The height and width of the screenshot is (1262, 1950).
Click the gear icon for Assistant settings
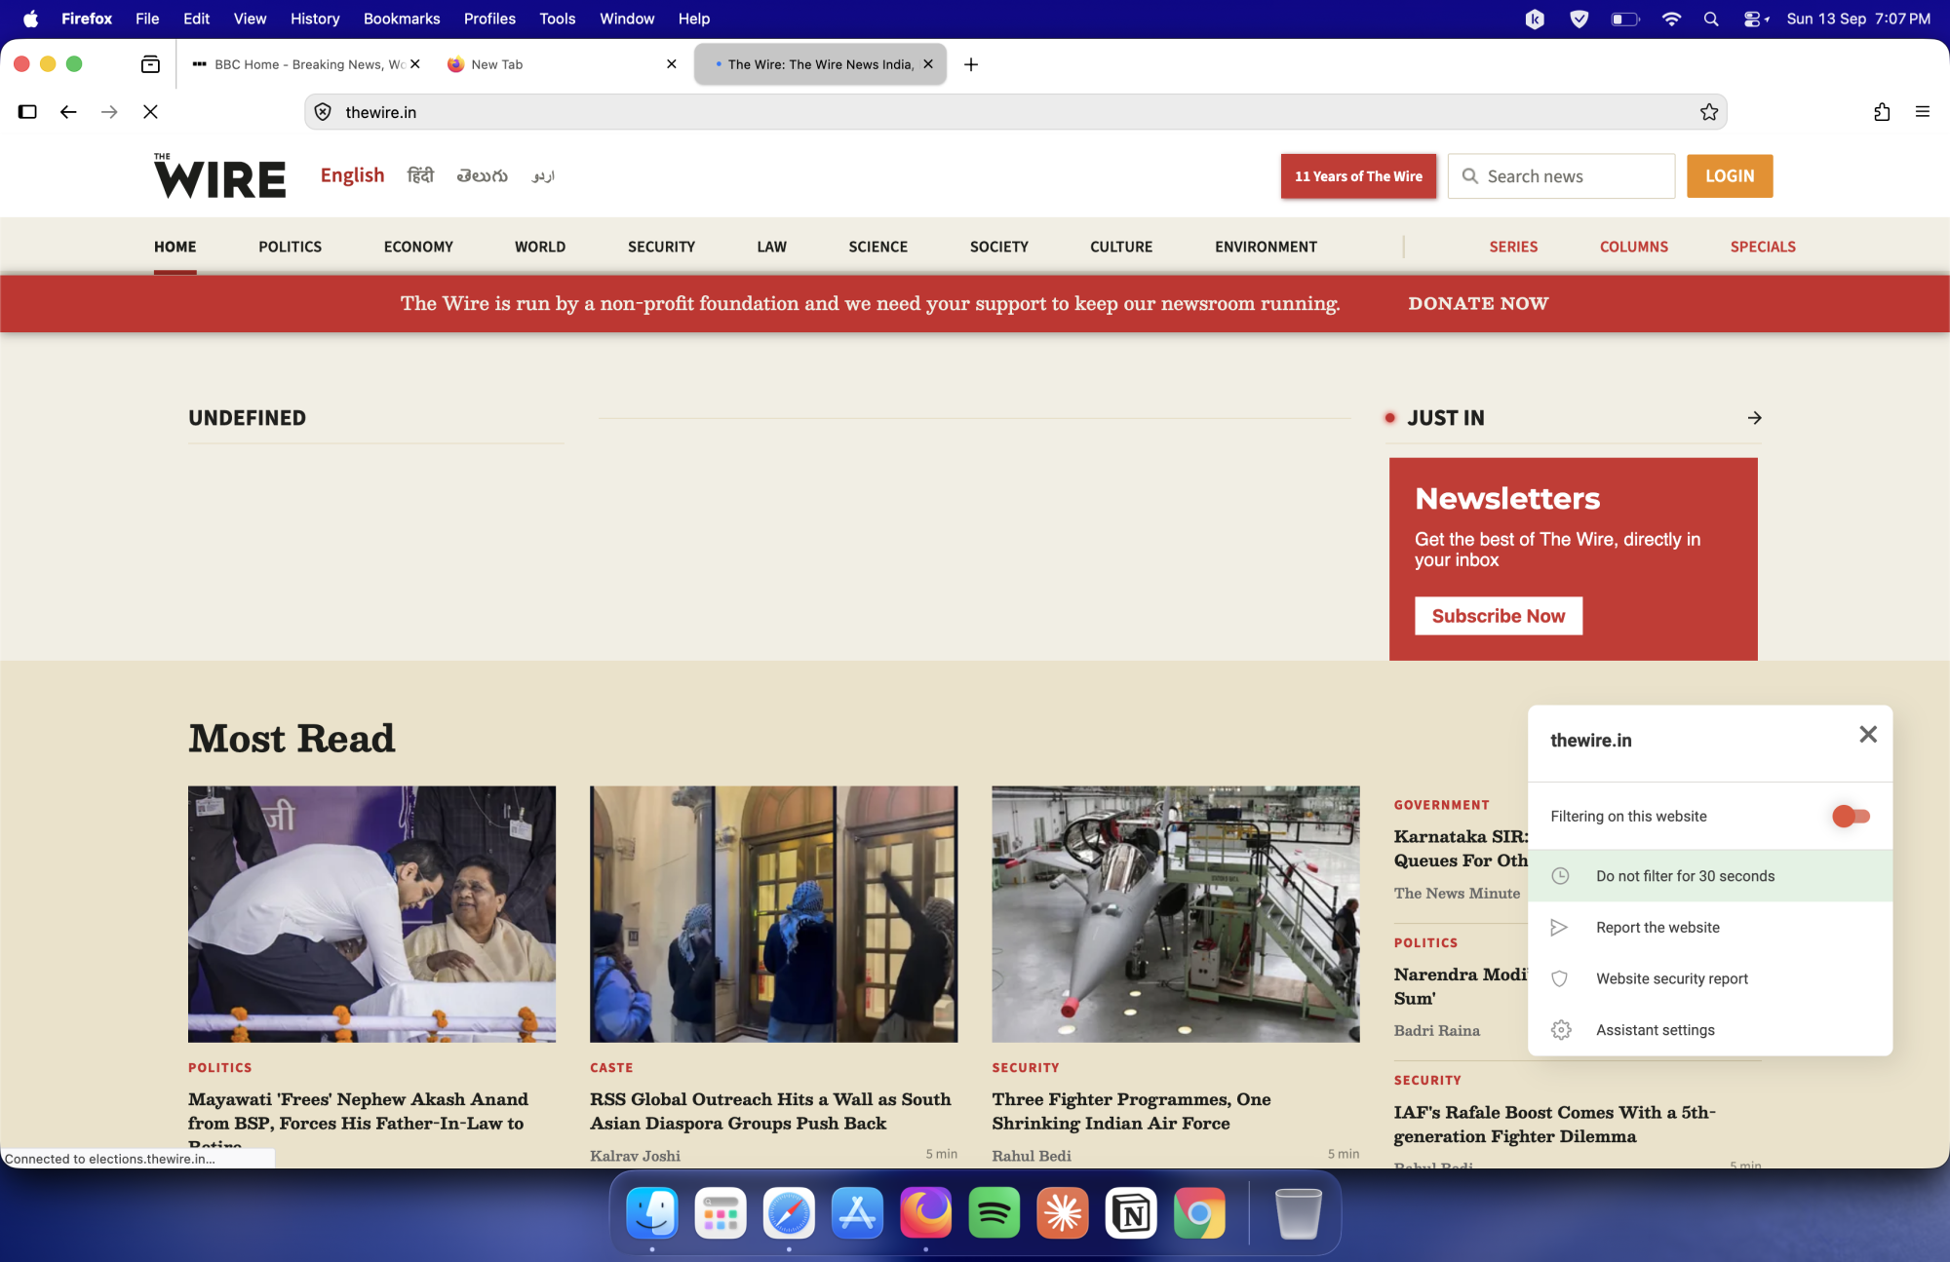pos(1561,1030)
